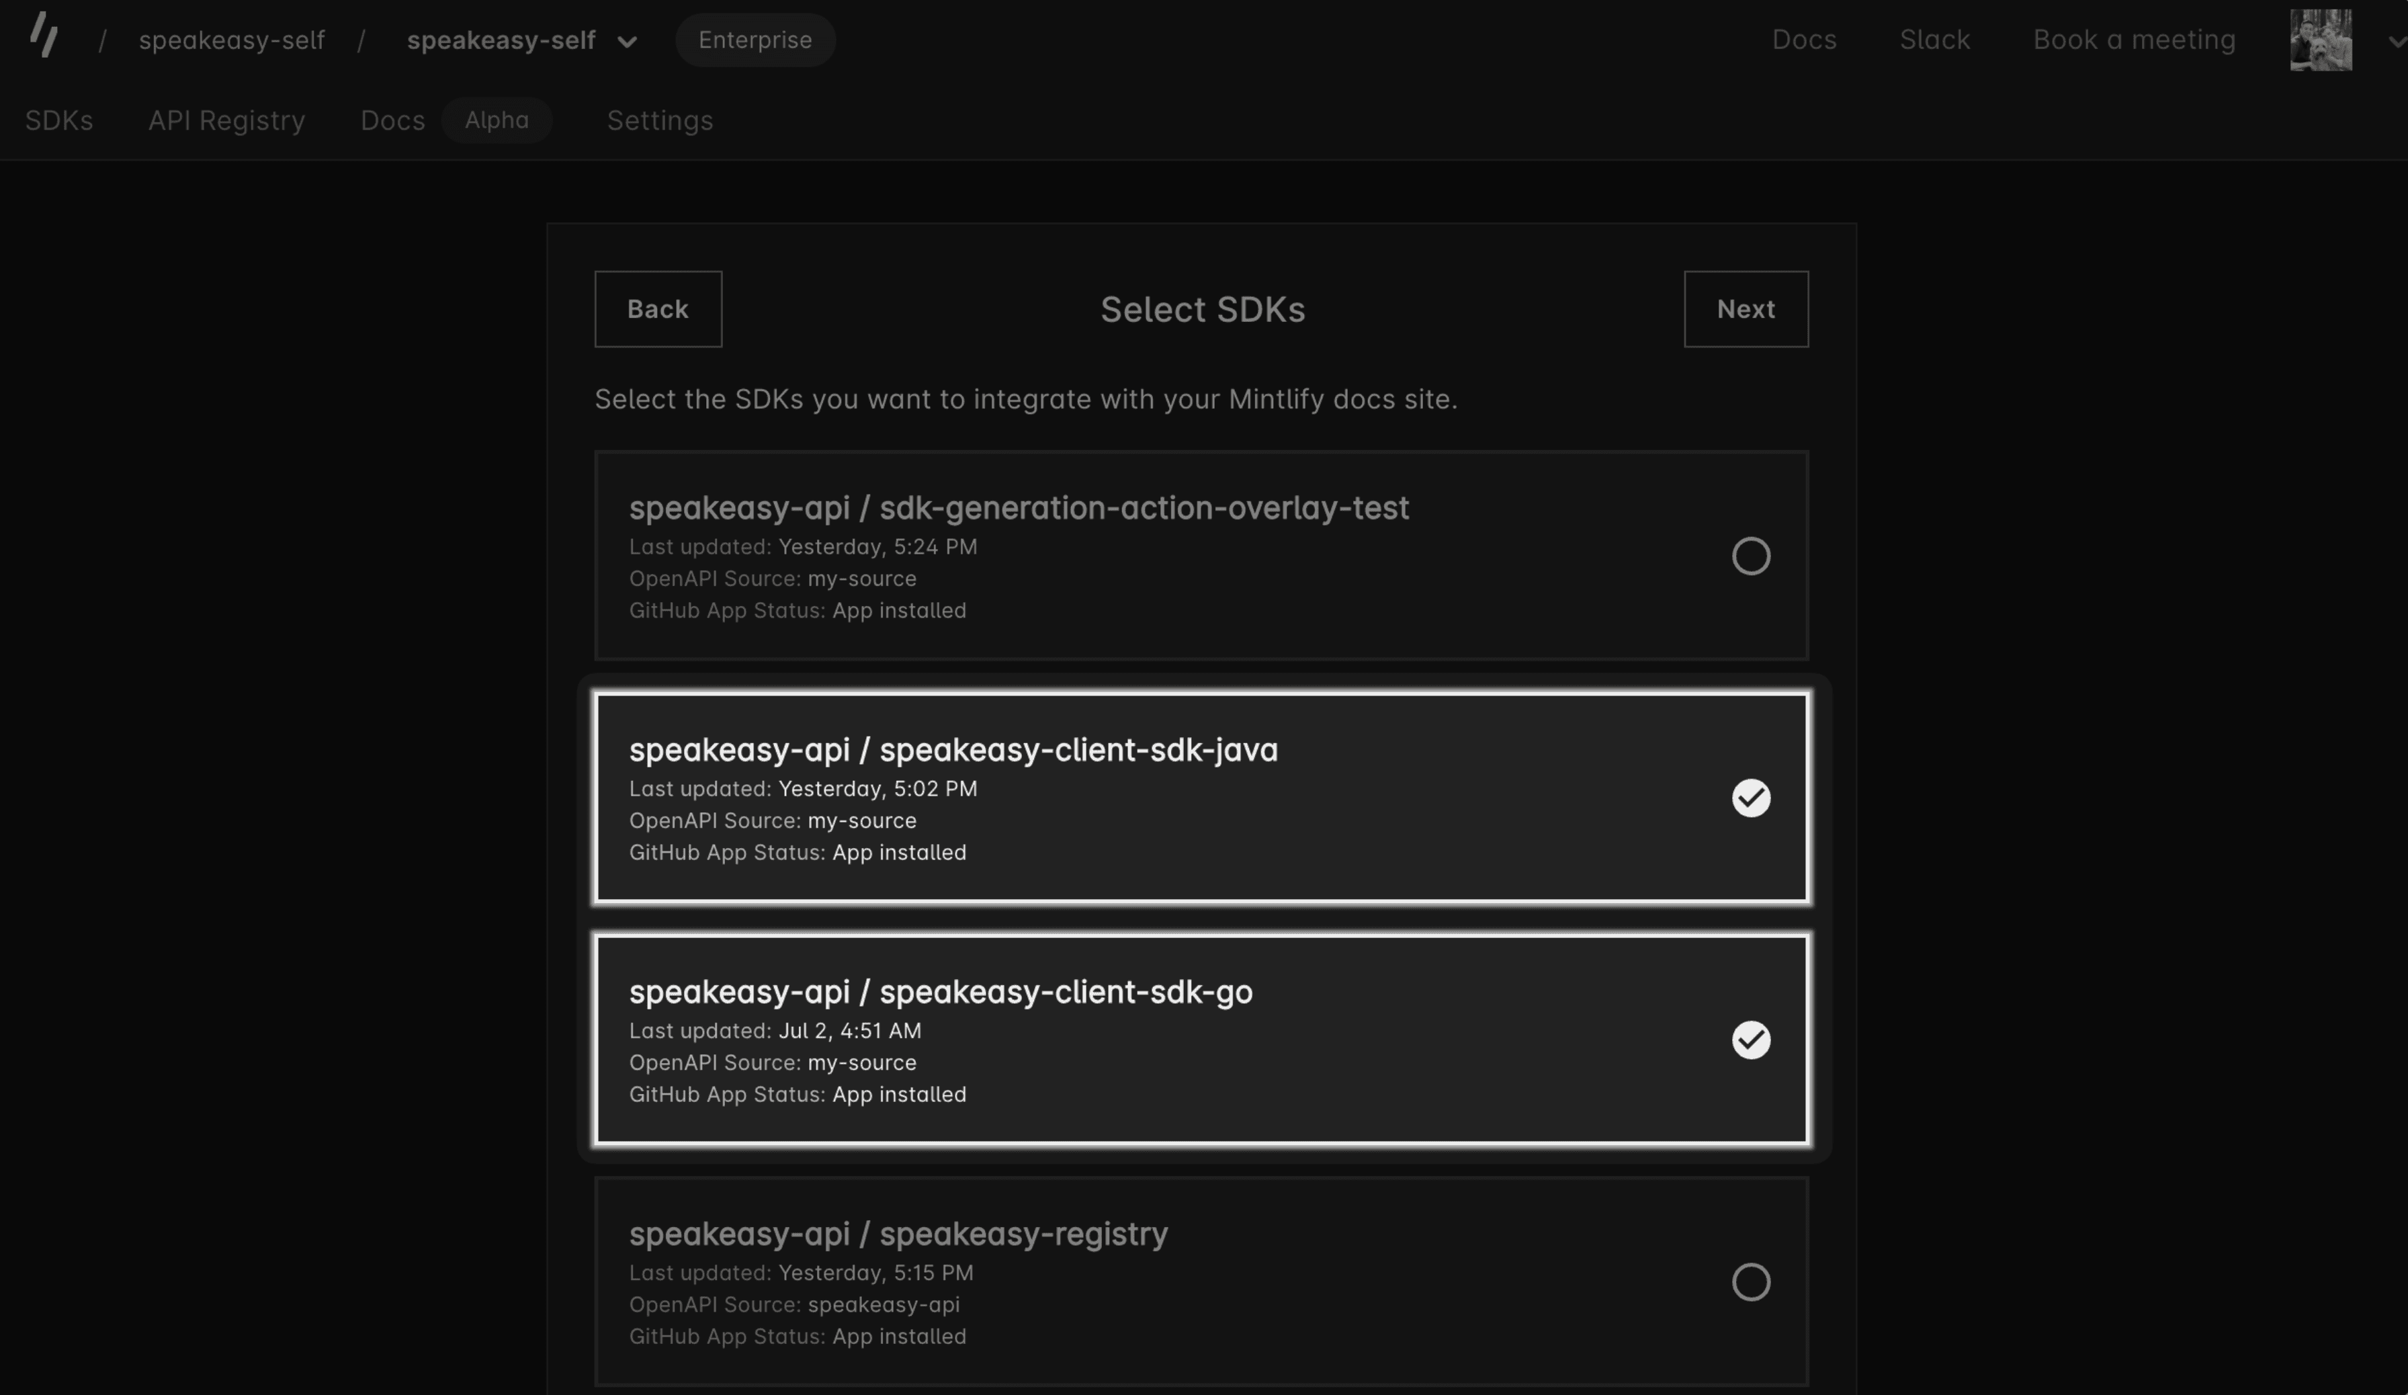Click the unselected radio button for sdk-generation-action-overlay-test
This screenshot has width=2408, height=1395.
[x=1751, y=554]
